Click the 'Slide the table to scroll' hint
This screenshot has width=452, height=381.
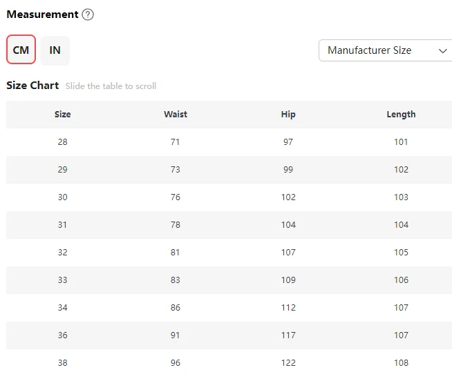click(x=111, y=86)
